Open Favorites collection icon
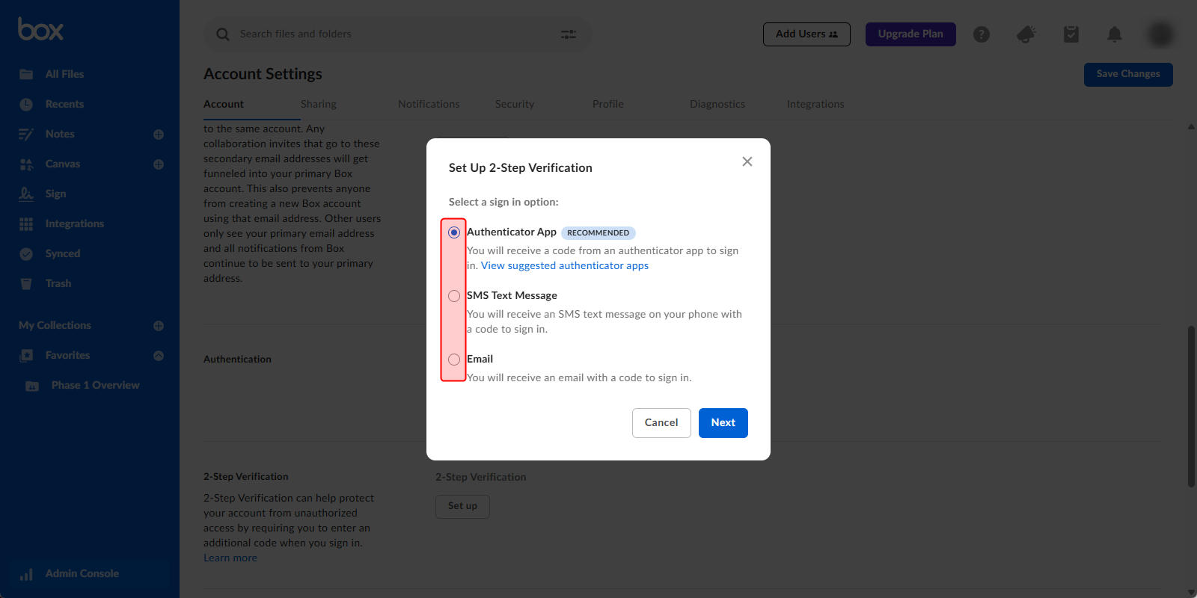This screenshot has width=1197, height=598. (x=26, y=356)
